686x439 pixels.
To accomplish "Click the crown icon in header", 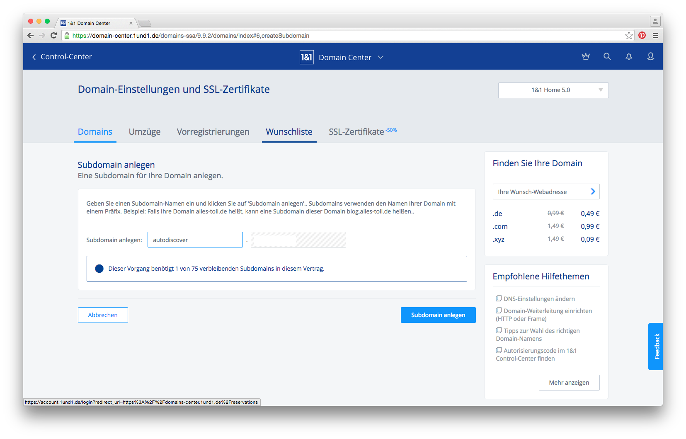I will pyautogui.click(x=585, y=56).
